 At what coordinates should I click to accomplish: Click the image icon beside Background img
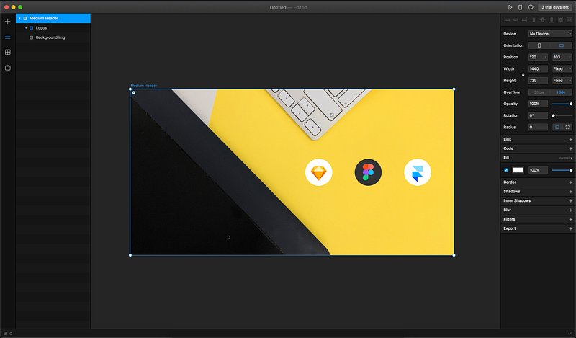pos(31,37)
